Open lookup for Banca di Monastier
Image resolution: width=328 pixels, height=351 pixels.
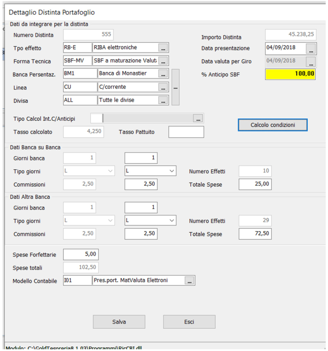pyautogui.click(x=163, y=74)
